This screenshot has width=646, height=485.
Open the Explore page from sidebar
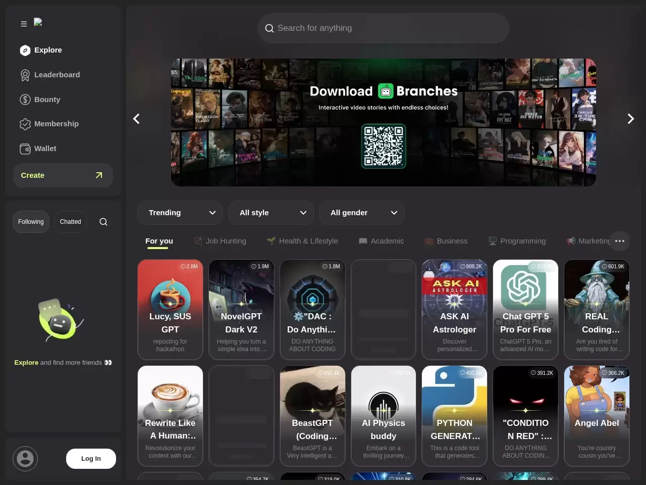(41, 50)
